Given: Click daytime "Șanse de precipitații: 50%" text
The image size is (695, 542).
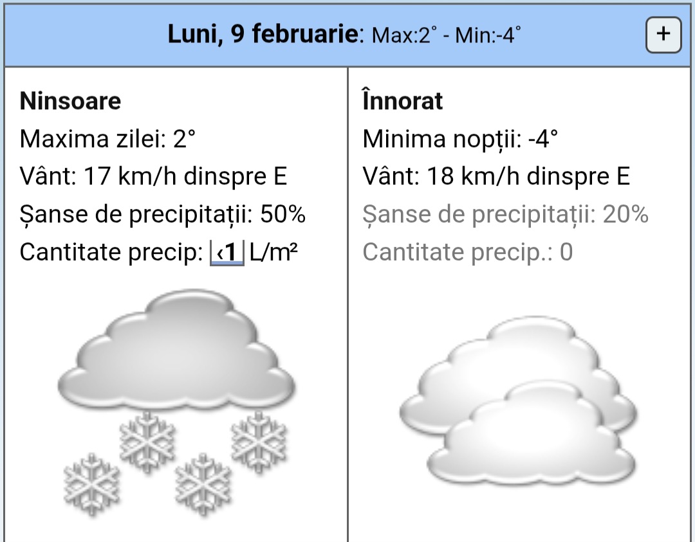Looking at the screenshot, I should (x=162, y=215).
